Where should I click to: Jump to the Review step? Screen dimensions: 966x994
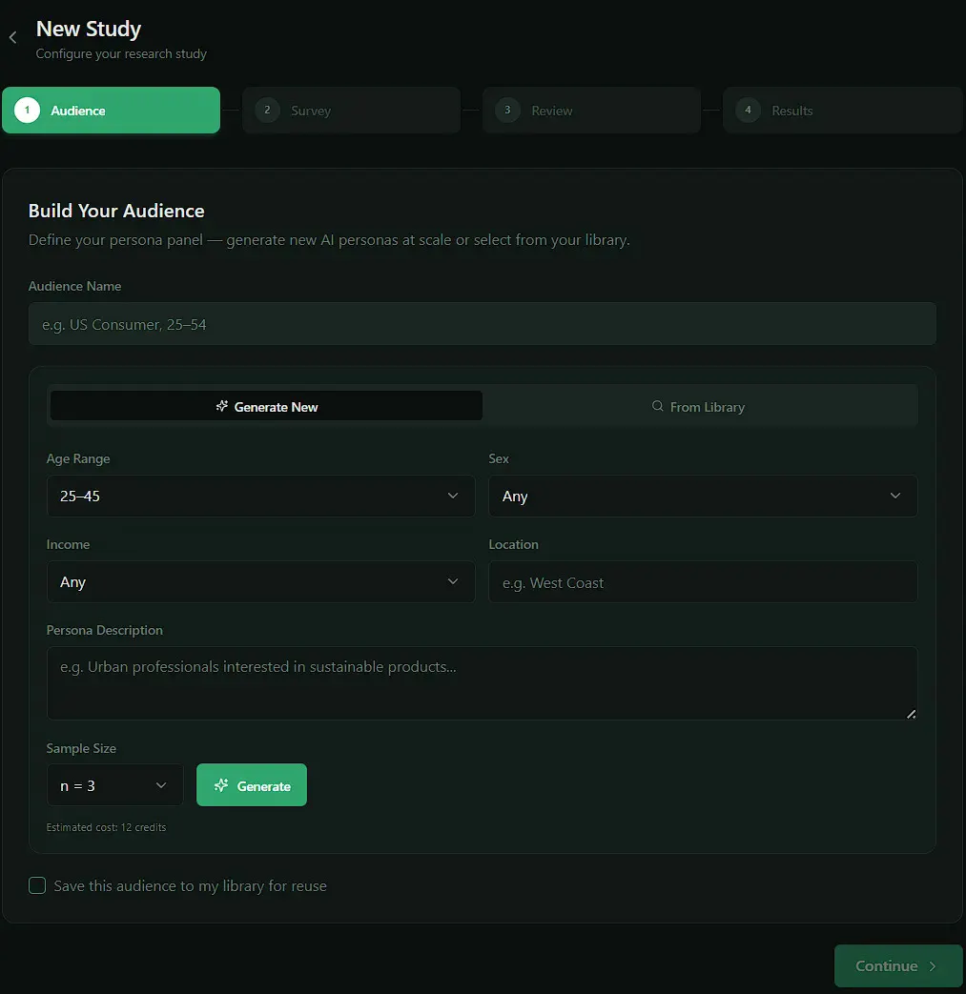[592, 111]
